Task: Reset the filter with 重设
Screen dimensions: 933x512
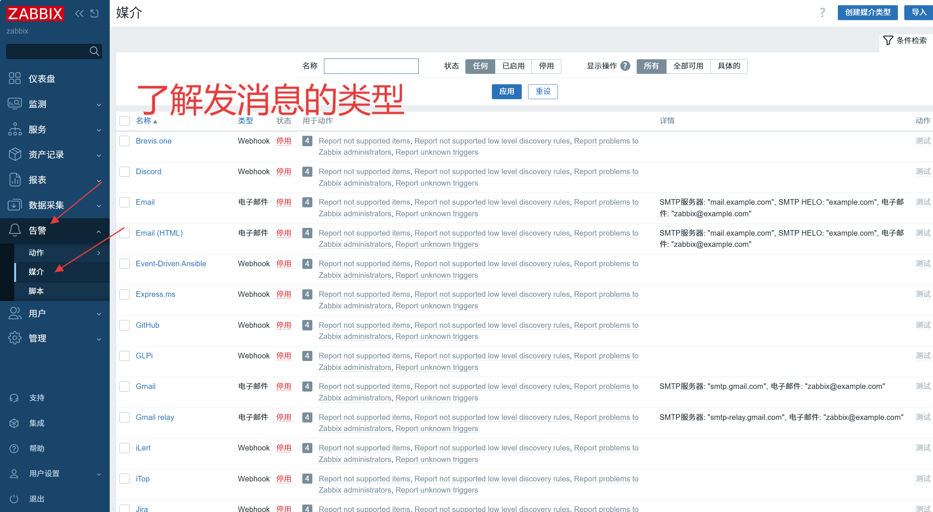Action: pyautogui.click(x=543, y=91)
